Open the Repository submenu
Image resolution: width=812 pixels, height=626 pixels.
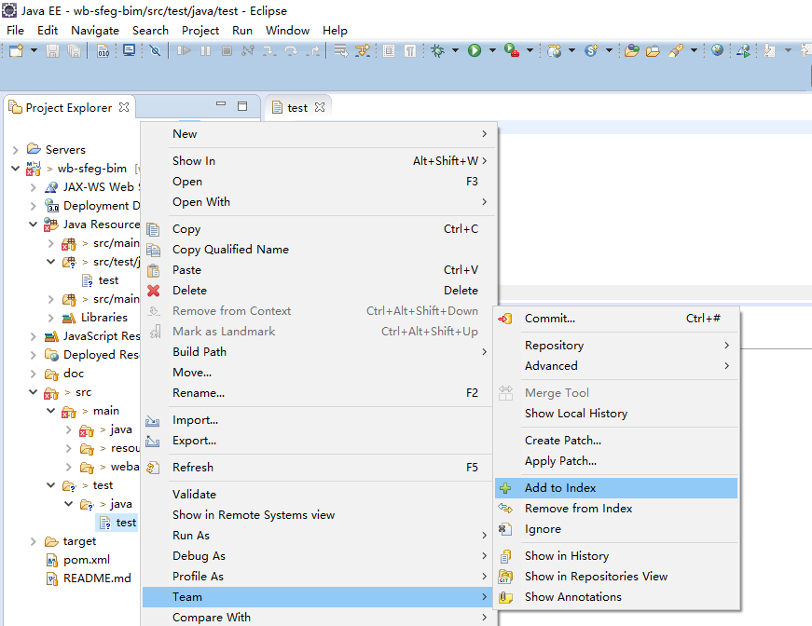[x=615, y=345]
